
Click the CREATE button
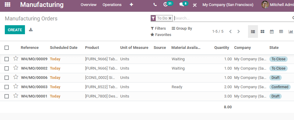coord(15,30)
